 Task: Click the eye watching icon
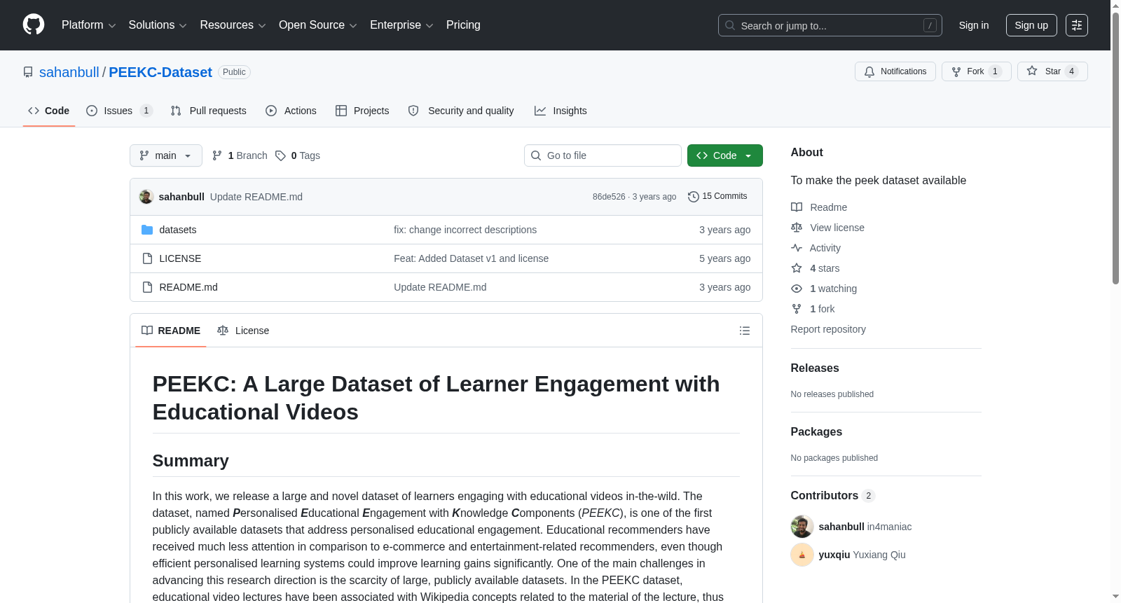point(797,289)
